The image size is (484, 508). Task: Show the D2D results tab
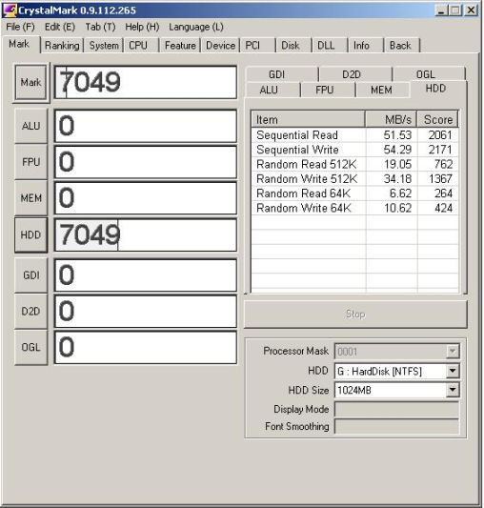coord(355,74)
